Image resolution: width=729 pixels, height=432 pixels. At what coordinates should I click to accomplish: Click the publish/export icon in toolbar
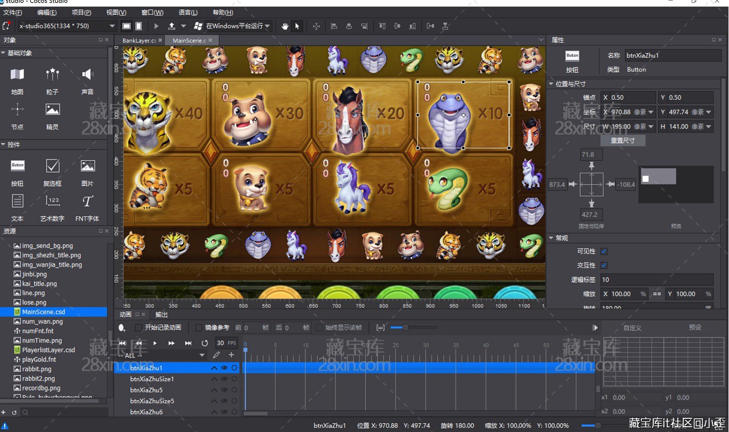click(172, 26)
